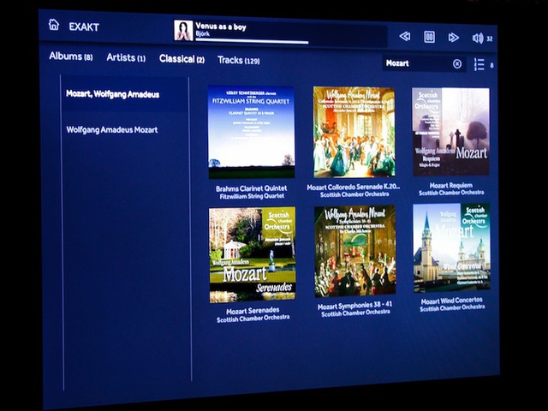This screenshot has height=411, width=548.
Task: Open Brahms Clarinet Quintet album cover
Action: click(251, 132)
